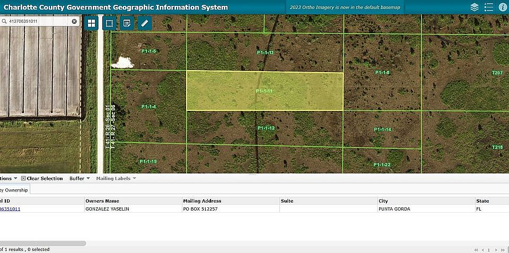Expand the Buffer dropdown

(x=80, y=178)
